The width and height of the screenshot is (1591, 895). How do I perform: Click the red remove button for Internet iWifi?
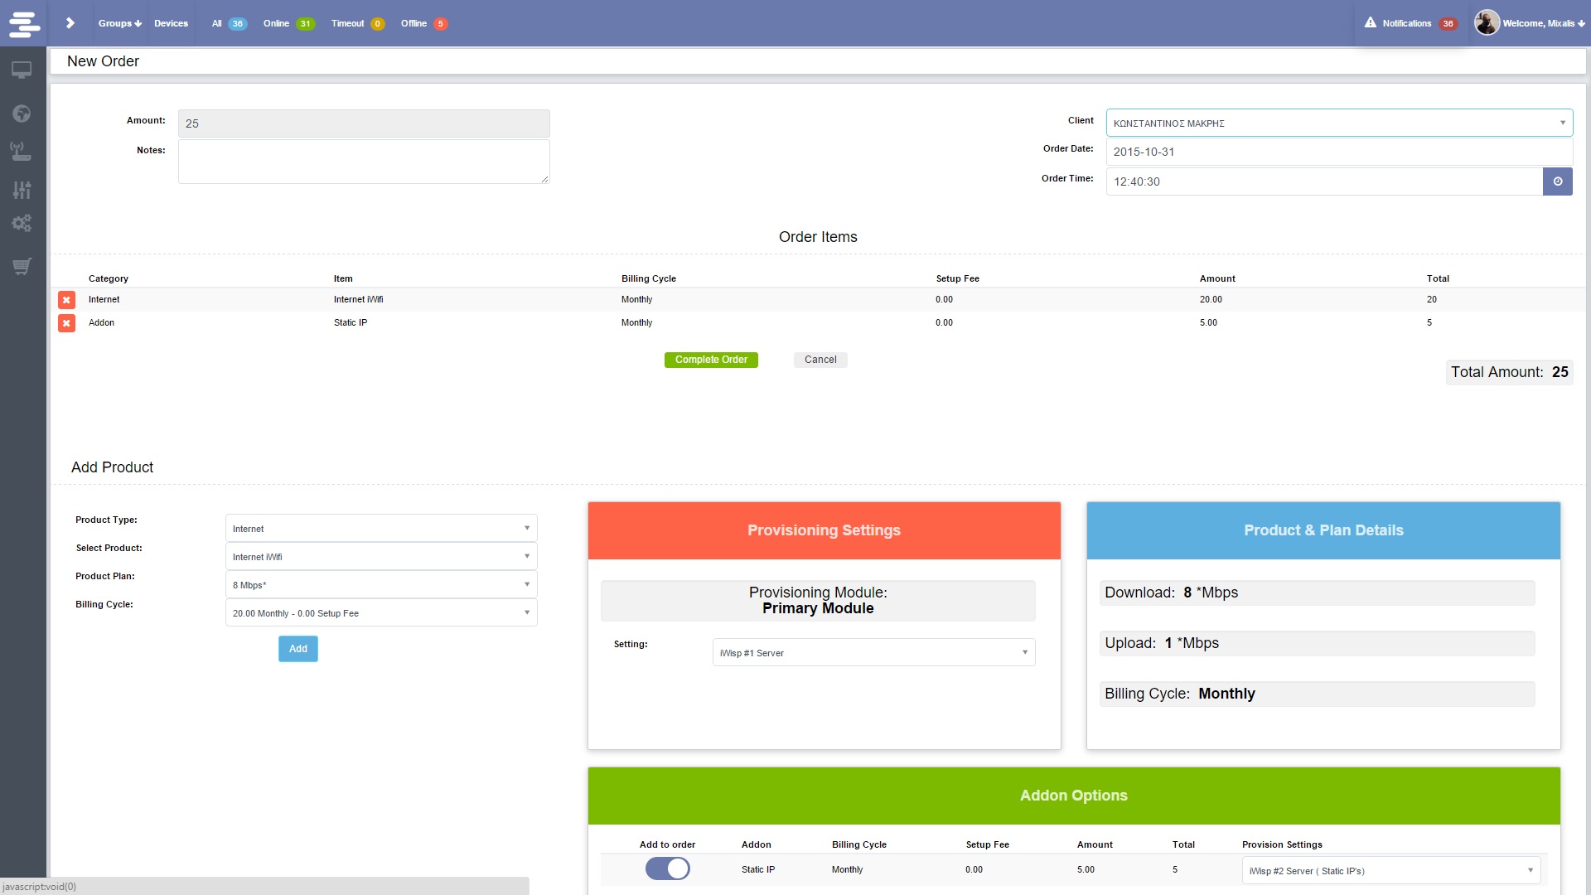pos(65,298)
